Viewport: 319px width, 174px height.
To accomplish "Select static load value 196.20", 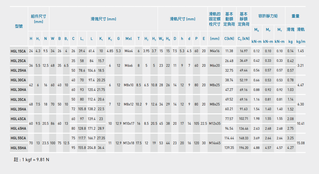I will 243,148.
